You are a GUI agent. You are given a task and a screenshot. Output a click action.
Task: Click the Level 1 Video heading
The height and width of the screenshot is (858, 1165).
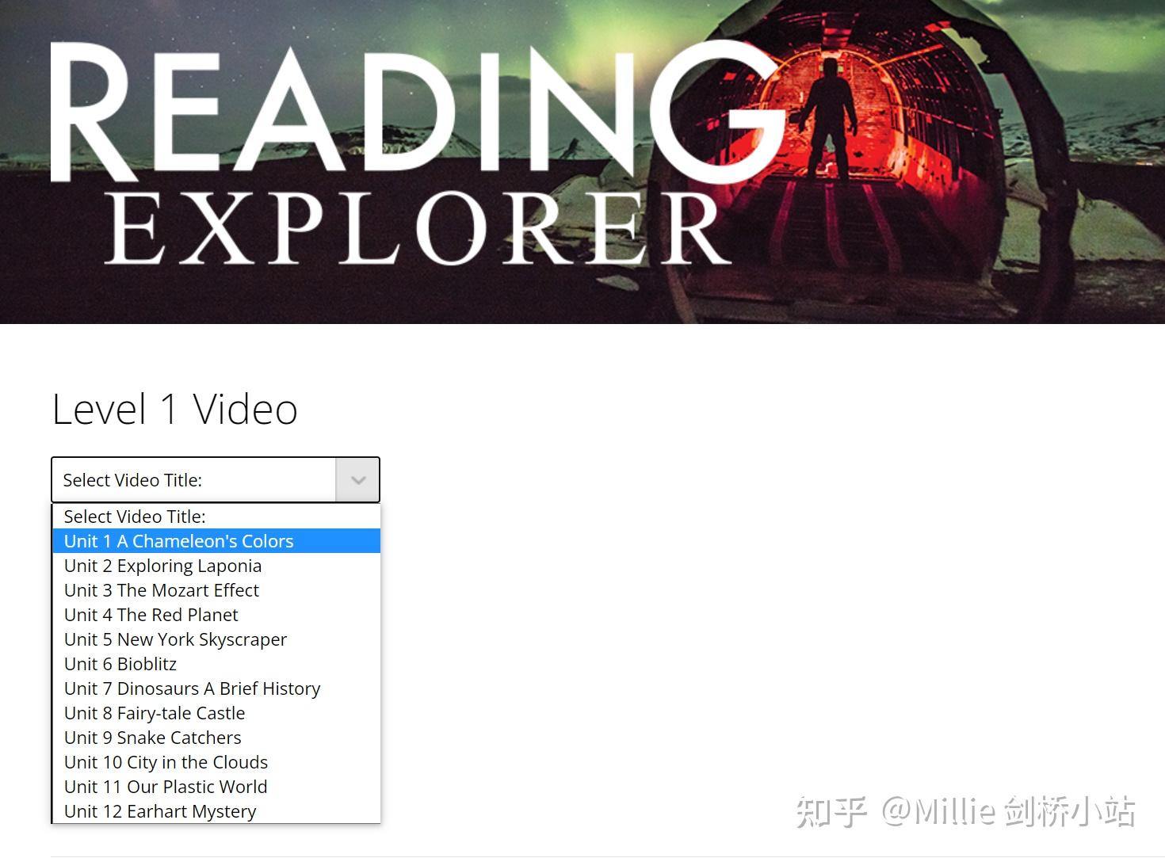coord(174,409)
